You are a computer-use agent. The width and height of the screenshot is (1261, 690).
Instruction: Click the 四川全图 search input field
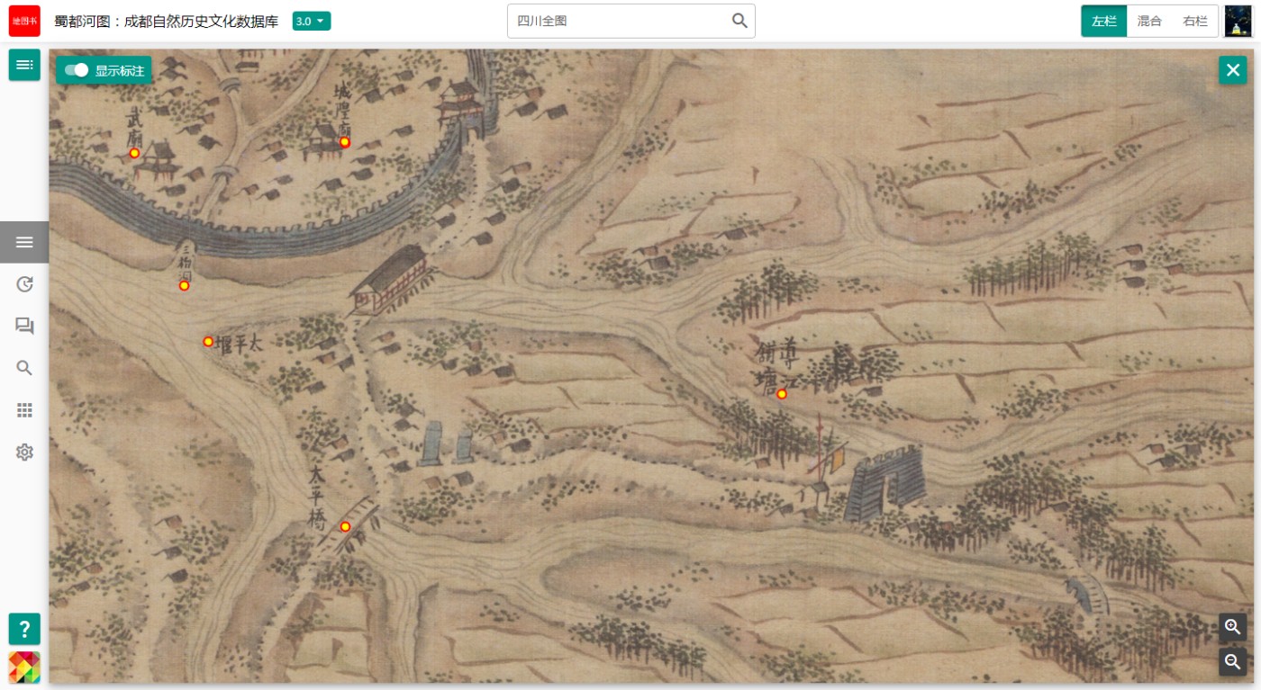[617, 21]
